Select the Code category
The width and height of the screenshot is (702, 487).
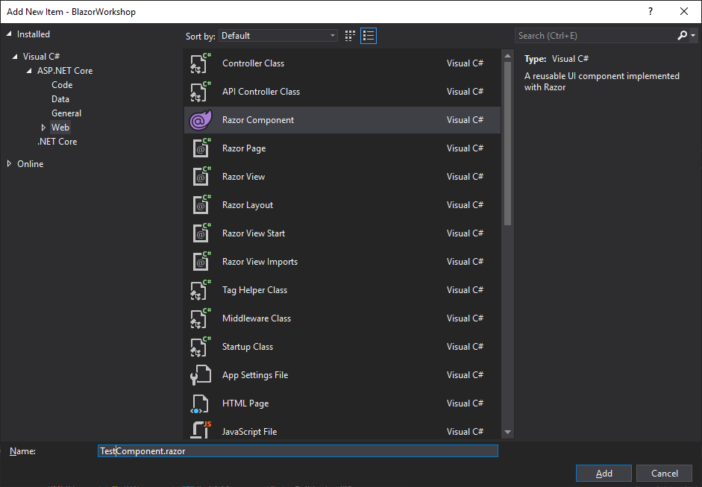[x=62, y=85]
